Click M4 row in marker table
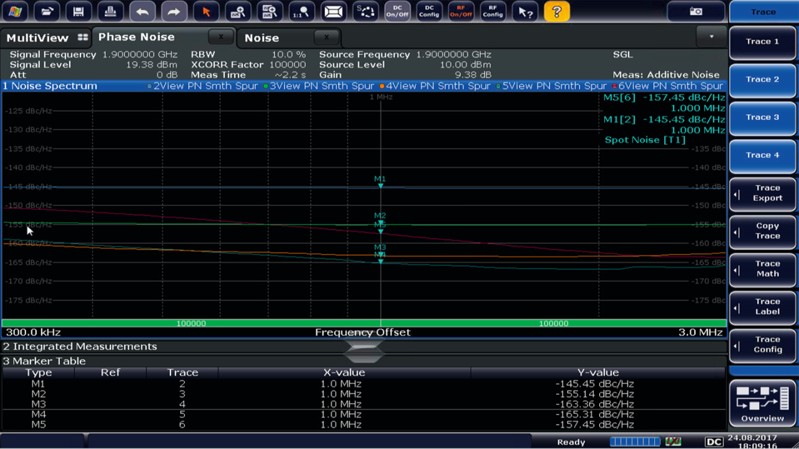This screenshot has height=449, width=799. [363, 414]
